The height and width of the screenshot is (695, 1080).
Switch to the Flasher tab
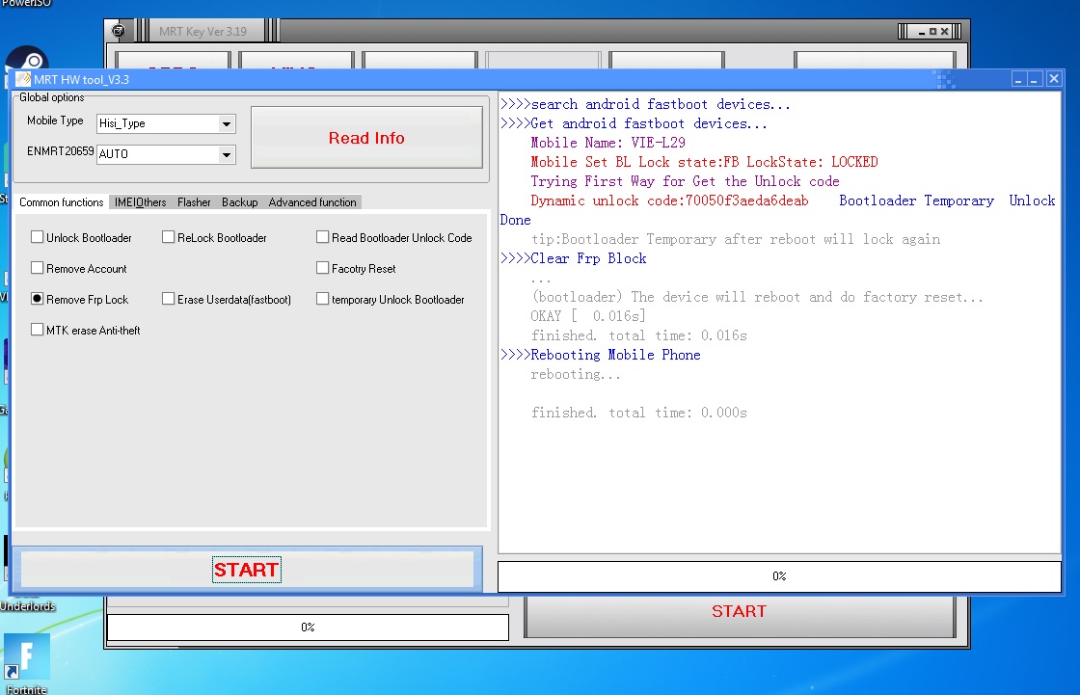click(194, 201)
